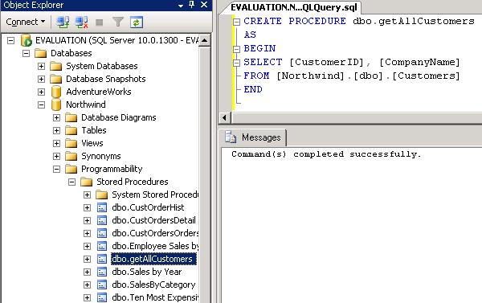Select the dbo.SalesByCategory tree item
482x303 pixels.
pos(153,285)
